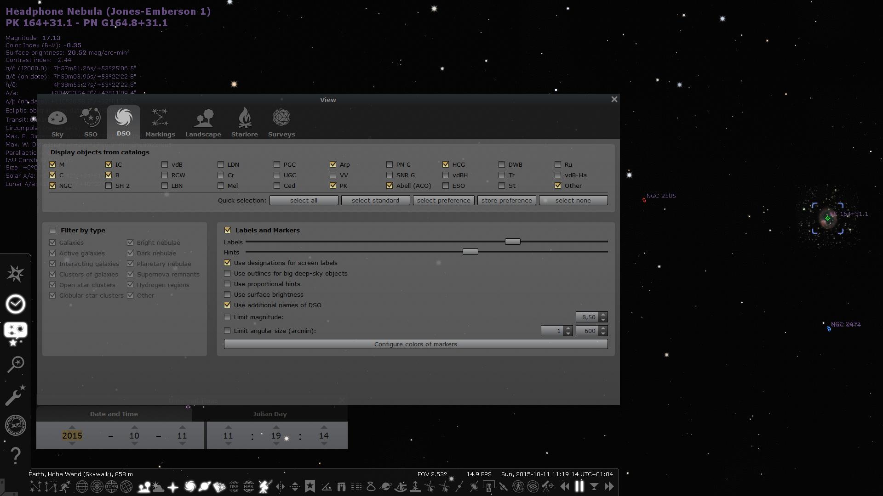This screenshot has width=883, height=496.
Task: Enable the 'Filter by type' checkbox
Action: (53, 230)
